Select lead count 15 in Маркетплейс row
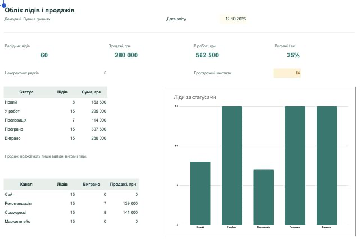Screen dimensions: 360x242 (x=73, y=222)
